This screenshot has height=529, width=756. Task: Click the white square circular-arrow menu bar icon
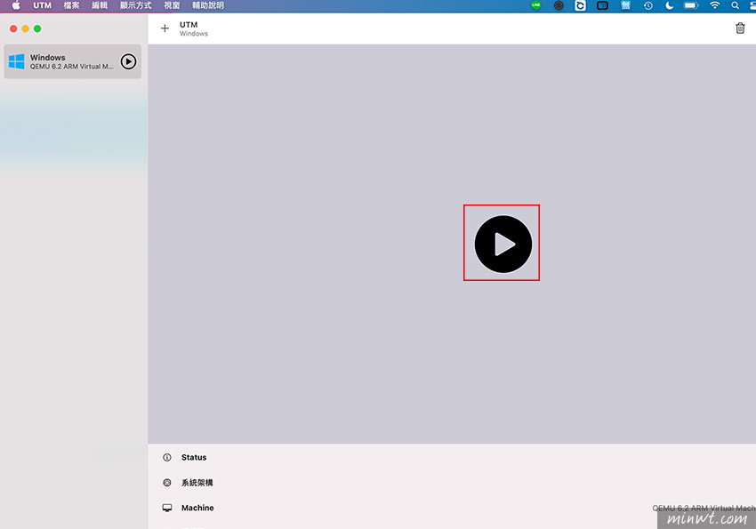pyautogui.click(x=580, y=6)
